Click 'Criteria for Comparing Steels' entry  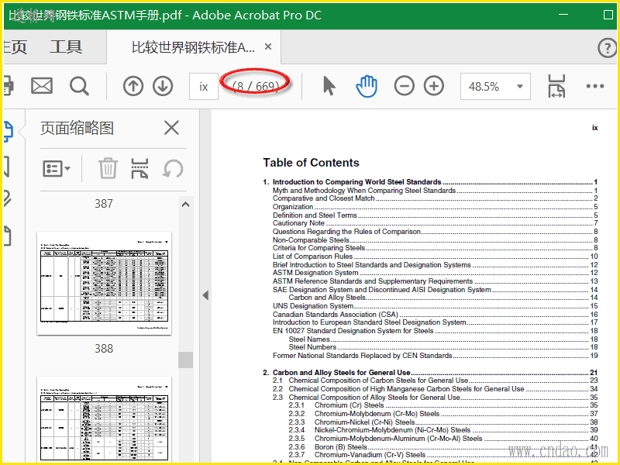click(x=435, y=248)
